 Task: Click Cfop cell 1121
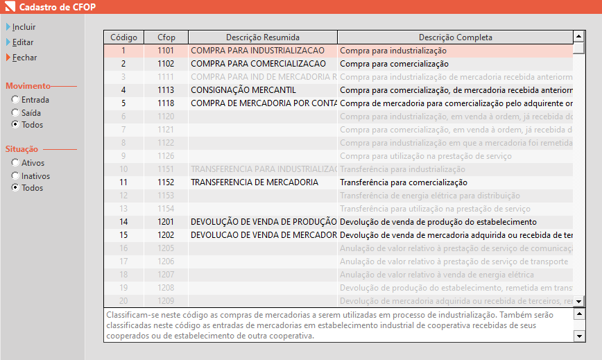coord(166,130)
